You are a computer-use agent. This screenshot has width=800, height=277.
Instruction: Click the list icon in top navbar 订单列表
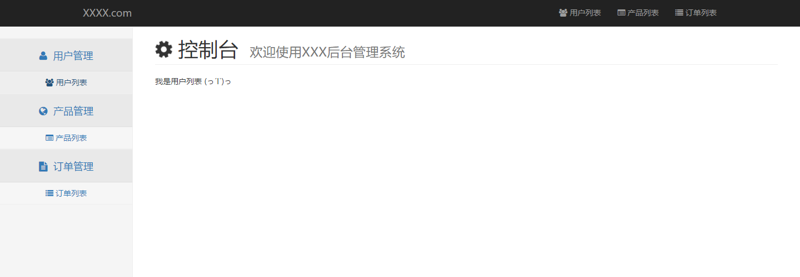click(x=679, y=13)
